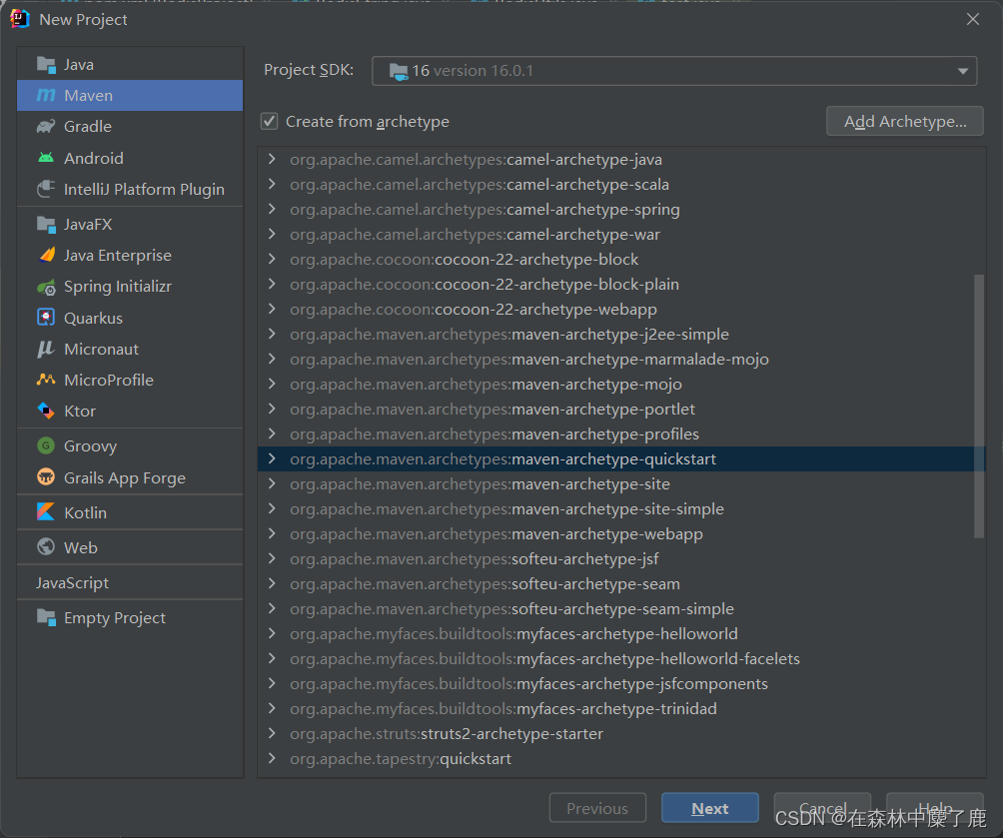Viewport: 1003px width, 838px height.
Task: Choose Spring Initializr project type
Action: [x=130, y=287]
